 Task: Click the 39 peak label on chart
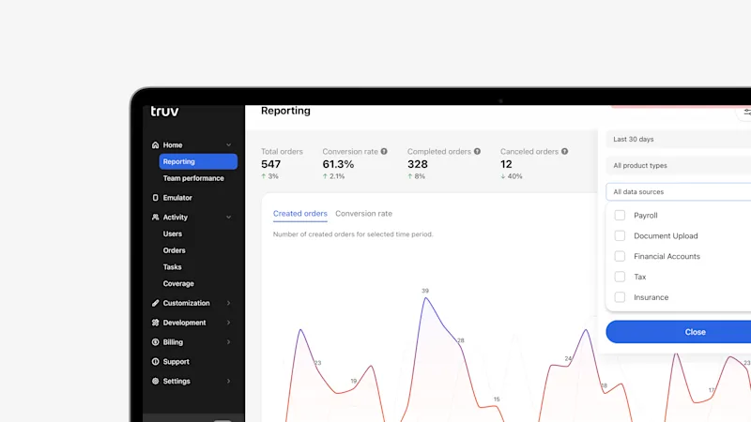click(425, 291)
